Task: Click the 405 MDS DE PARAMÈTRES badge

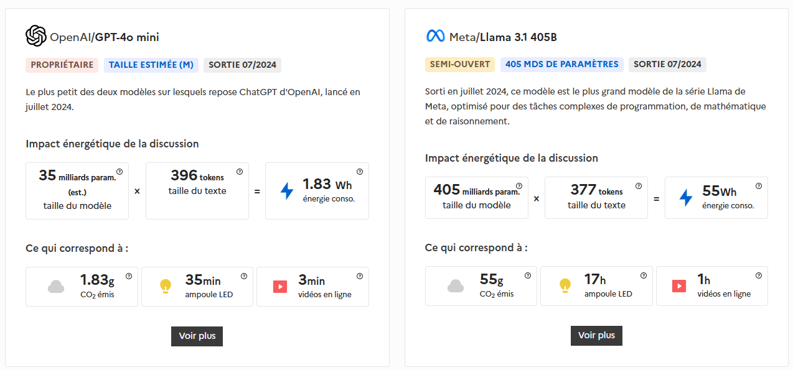Action: (562, 64)
